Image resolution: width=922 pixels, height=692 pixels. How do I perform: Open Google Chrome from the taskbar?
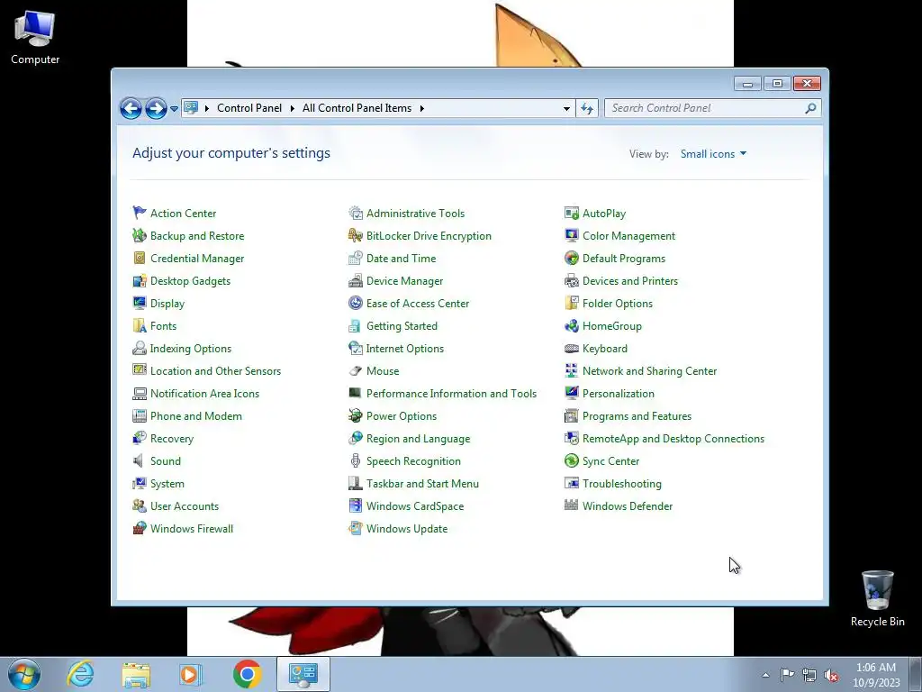tap(247, 674)
